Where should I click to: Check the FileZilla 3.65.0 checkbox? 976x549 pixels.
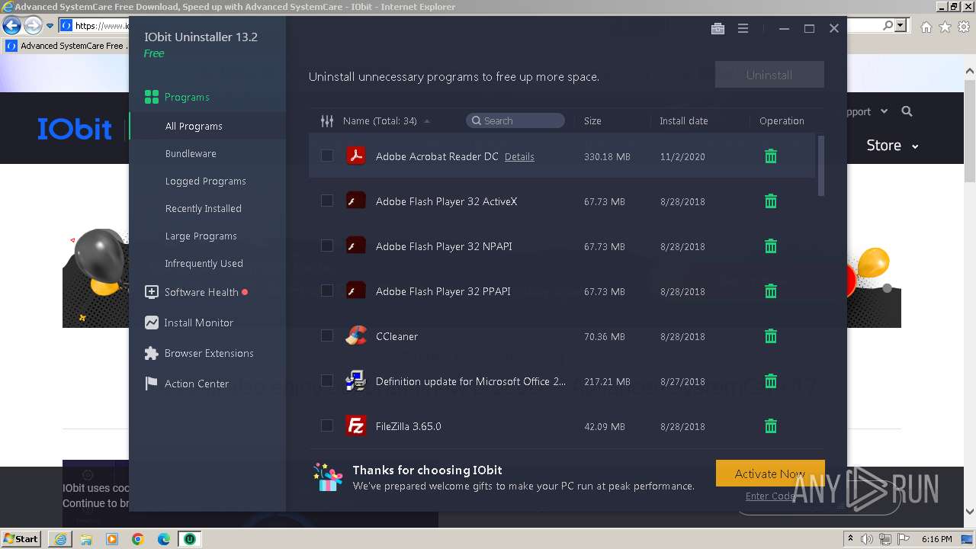point(327,425)
